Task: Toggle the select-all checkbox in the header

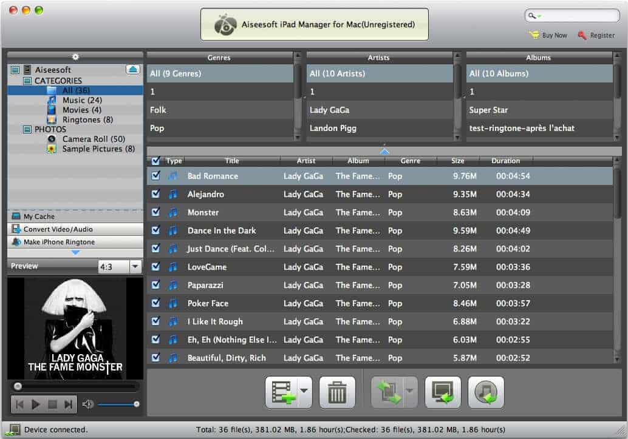Action: click(156, 161)
